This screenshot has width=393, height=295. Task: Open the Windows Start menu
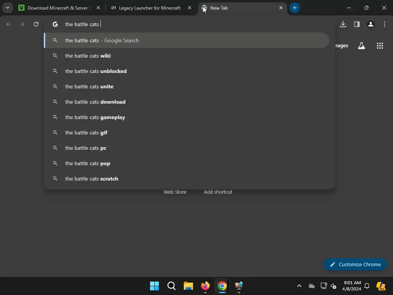click(154, 286)
